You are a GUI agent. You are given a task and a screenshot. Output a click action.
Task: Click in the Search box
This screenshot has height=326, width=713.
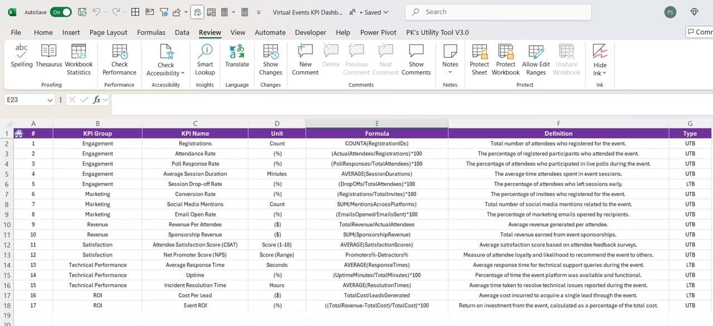tap(499, 12)
